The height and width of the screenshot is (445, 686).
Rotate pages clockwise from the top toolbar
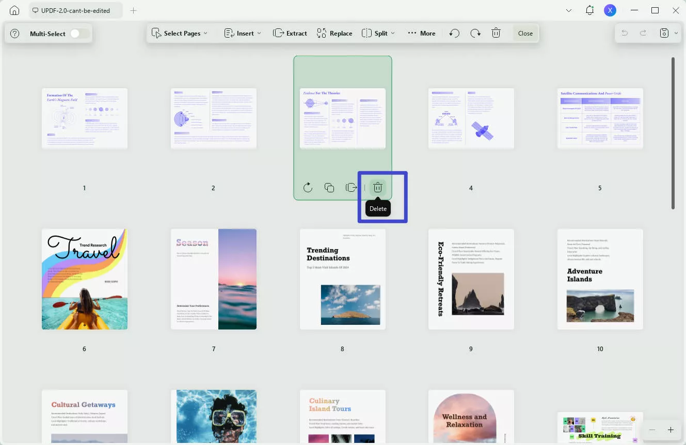coord(475,34)
